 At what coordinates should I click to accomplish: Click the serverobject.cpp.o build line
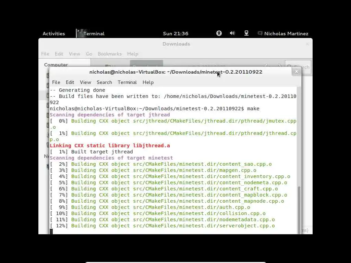coord(162,226)
